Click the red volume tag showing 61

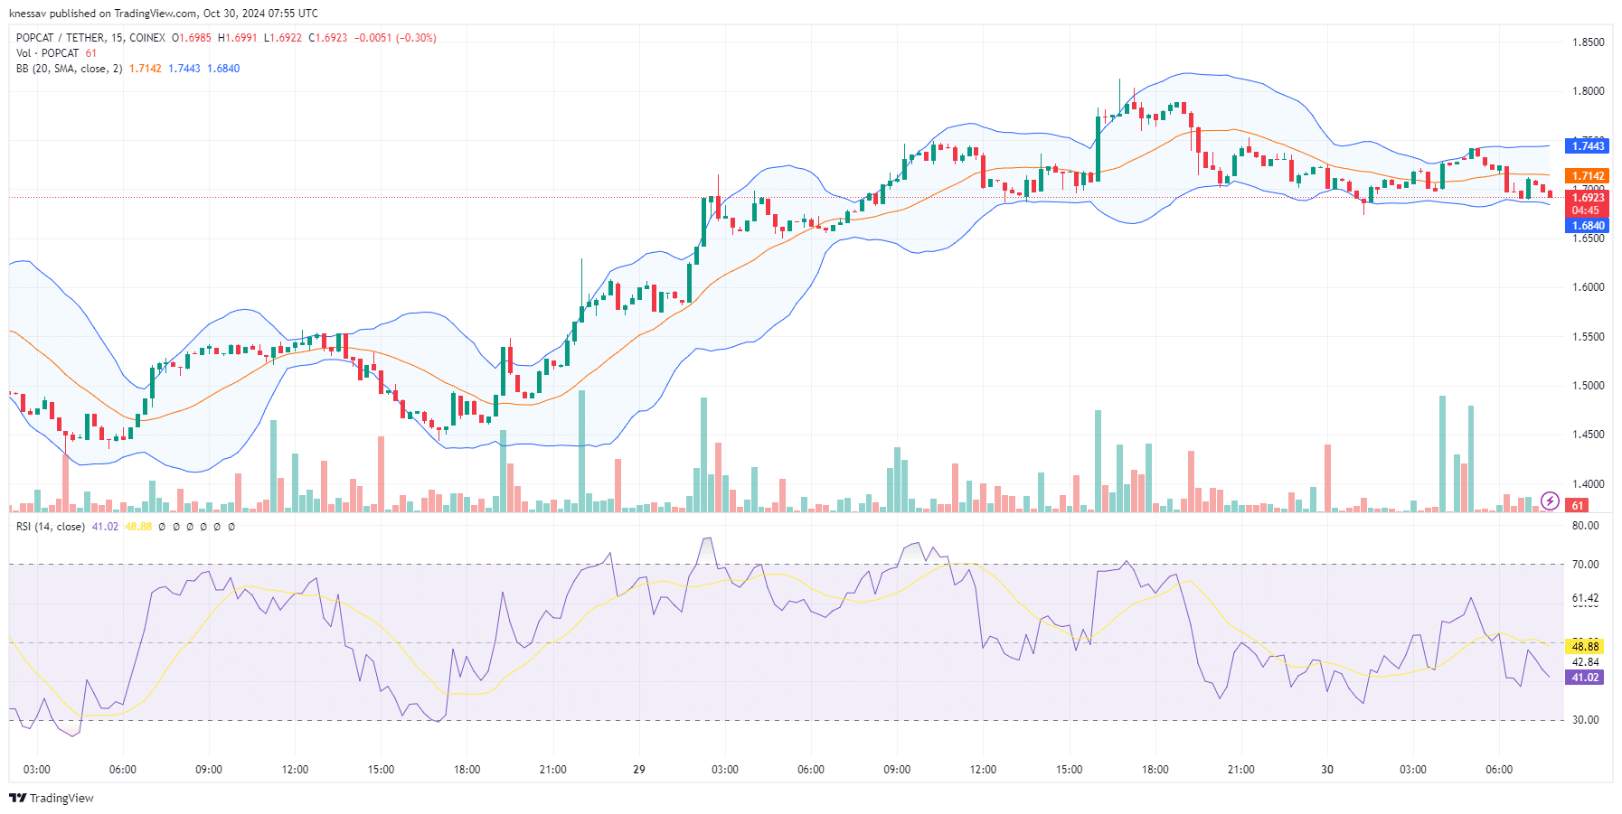pos(1578,506)
